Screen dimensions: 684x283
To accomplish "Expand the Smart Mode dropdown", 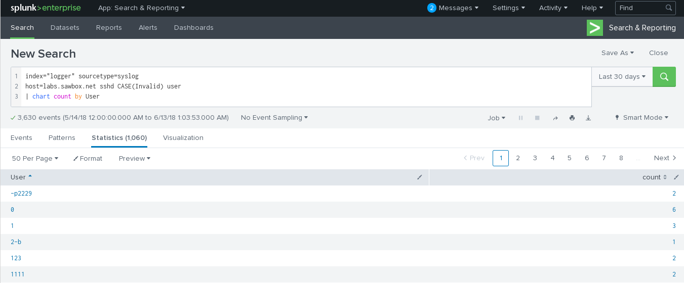I will pos(641,118).
